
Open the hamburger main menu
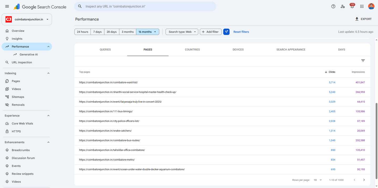tap(7, 6)
